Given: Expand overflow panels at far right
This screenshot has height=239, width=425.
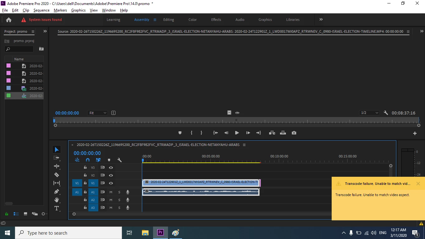Looking at the screenshot, I should coord(422,31).
